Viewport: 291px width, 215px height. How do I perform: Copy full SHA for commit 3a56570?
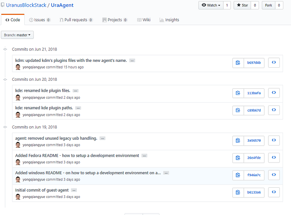(x=238, y=140)
